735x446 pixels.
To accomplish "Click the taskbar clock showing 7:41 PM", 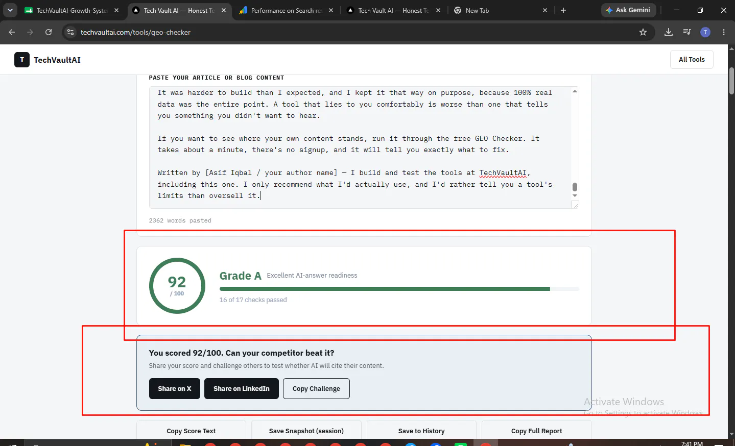I will [692, 443].
